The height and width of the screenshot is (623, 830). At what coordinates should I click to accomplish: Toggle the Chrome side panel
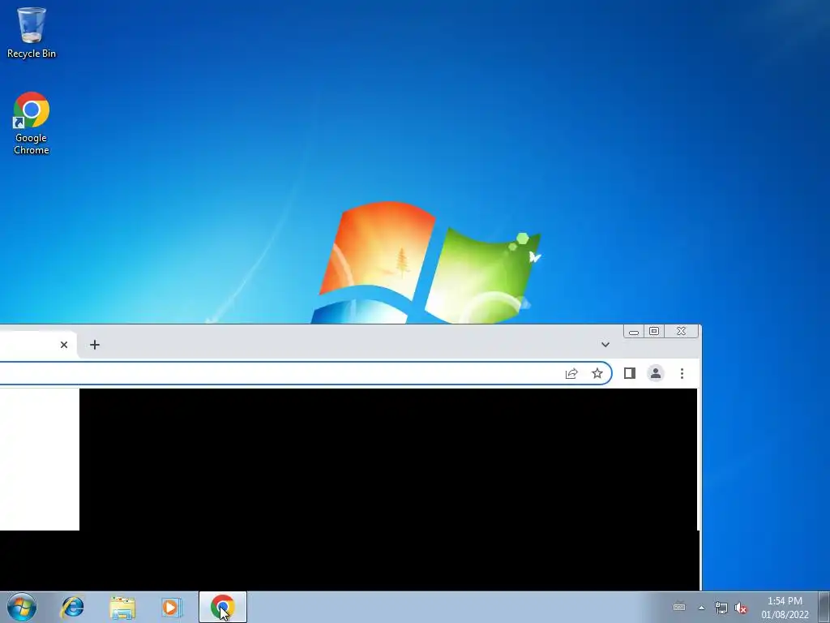click(629, 373)
